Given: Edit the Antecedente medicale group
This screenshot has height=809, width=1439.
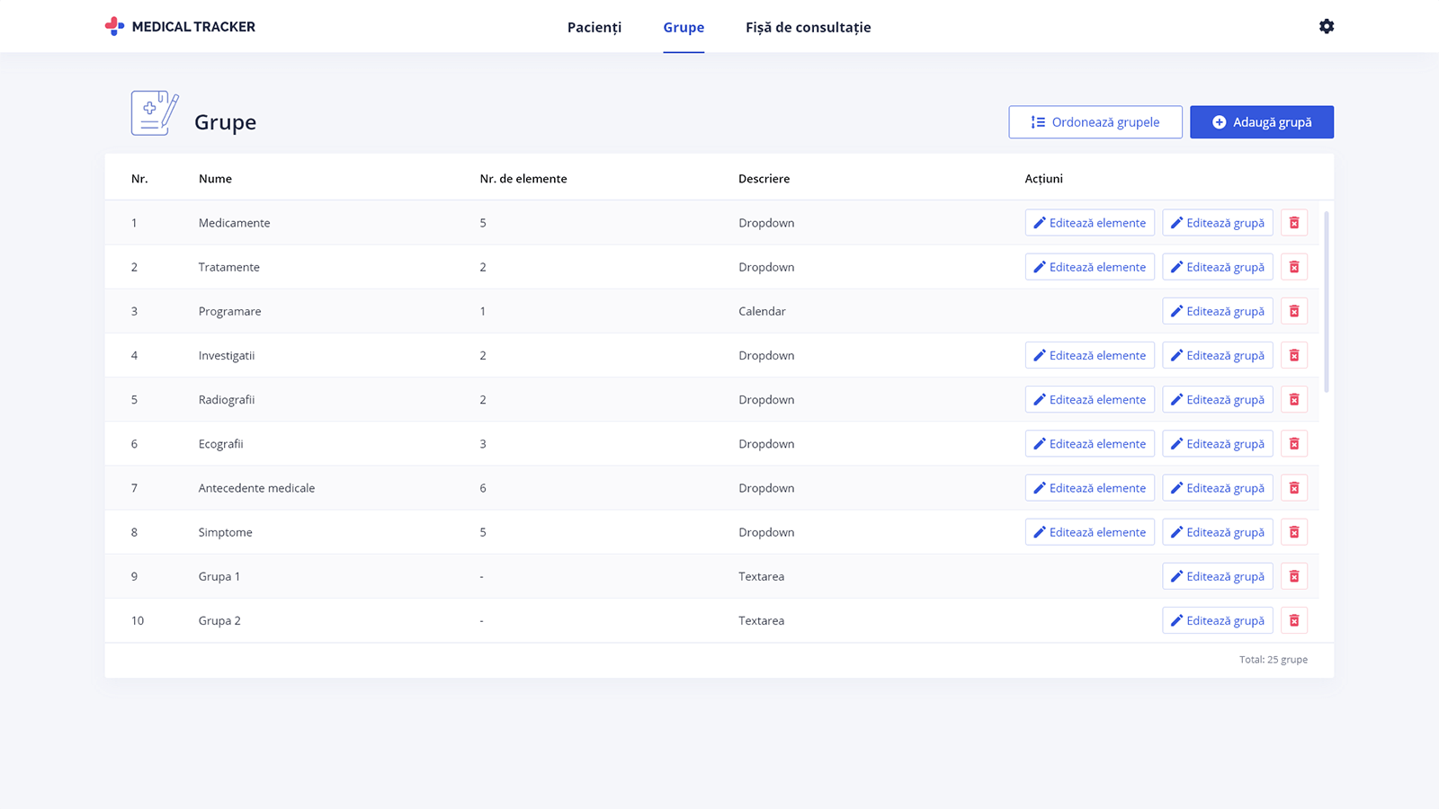Looking at the screenshot, I should click(x=1218, y=488).
